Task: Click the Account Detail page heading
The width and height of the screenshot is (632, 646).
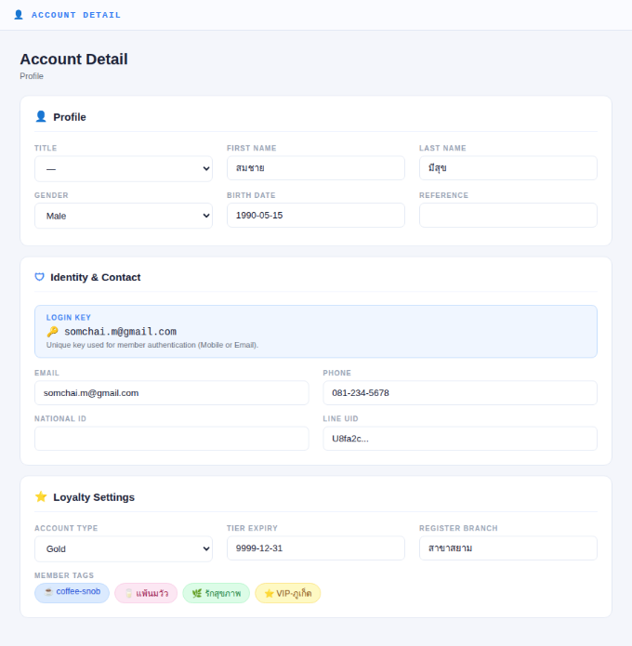Action: (73, 59)
